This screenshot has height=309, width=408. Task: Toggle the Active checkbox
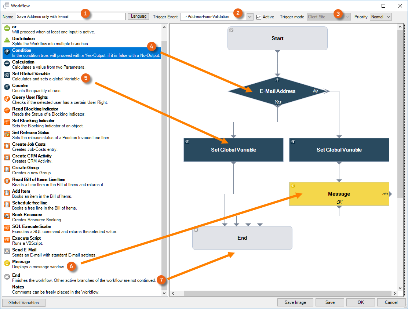pyautogui.click(x=259, y=17)
